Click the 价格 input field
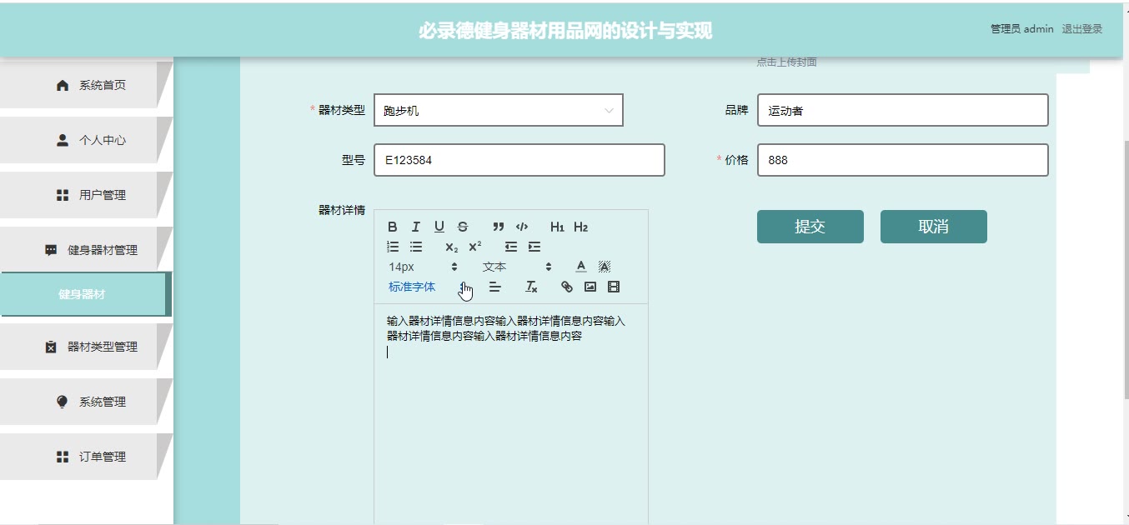 click(x=902, y=160)
